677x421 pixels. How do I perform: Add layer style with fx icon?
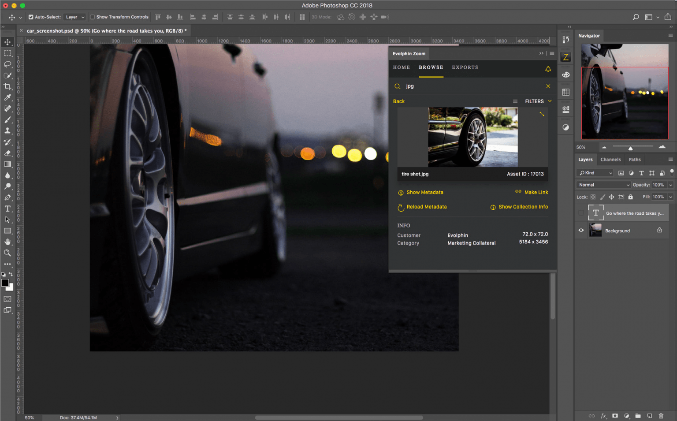(603, 416)
